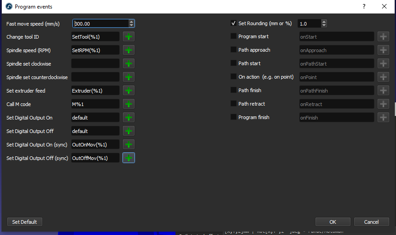Click the green plus next to Change tool ID
The width and height of the screenshot is (396, 235).
129,36
